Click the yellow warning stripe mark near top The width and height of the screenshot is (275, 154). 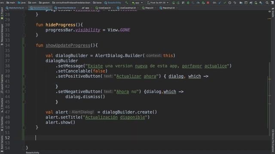tap(269, 19)
